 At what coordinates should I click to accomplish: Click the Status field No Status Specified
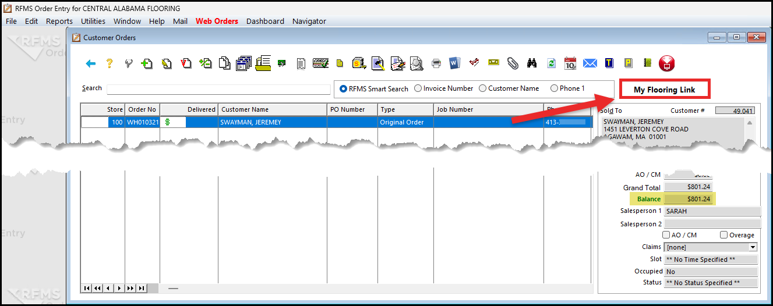click(x=711, y=283)
